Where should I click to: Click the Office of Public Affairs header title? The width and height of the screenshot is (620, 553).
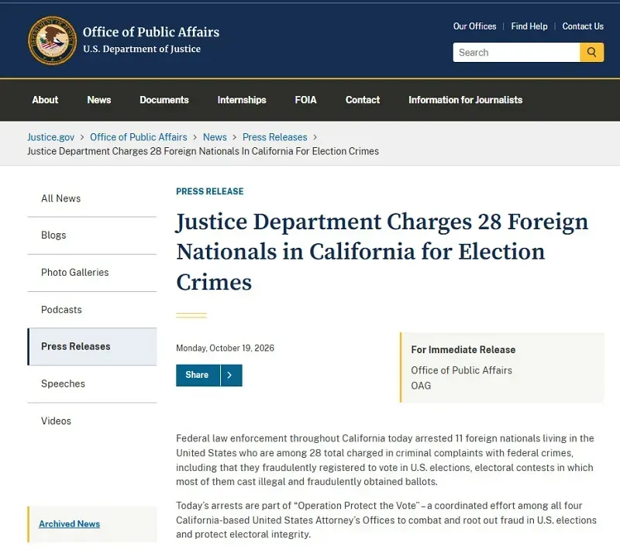click(151, 32)
